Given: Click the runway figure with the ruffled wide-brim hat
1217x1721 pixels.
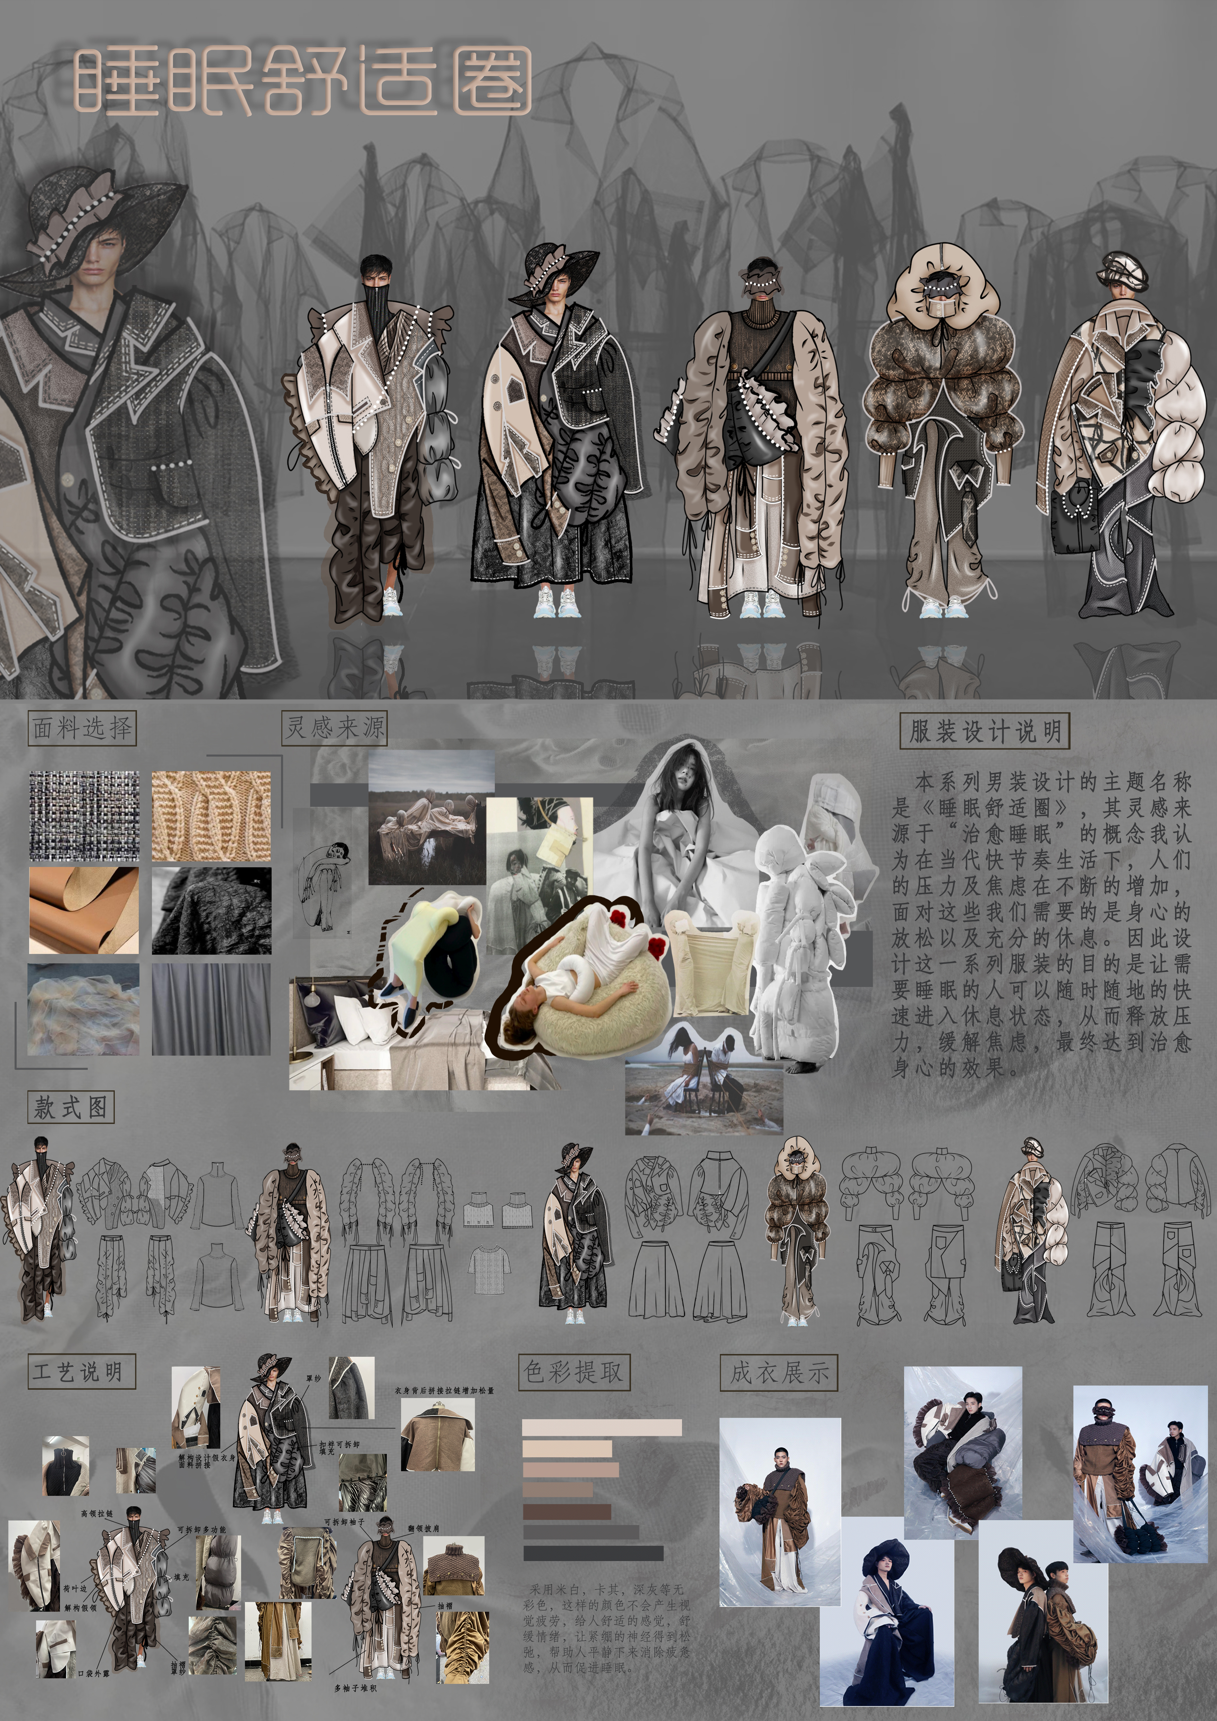Looking at the screenshot, I should point(558,431).
